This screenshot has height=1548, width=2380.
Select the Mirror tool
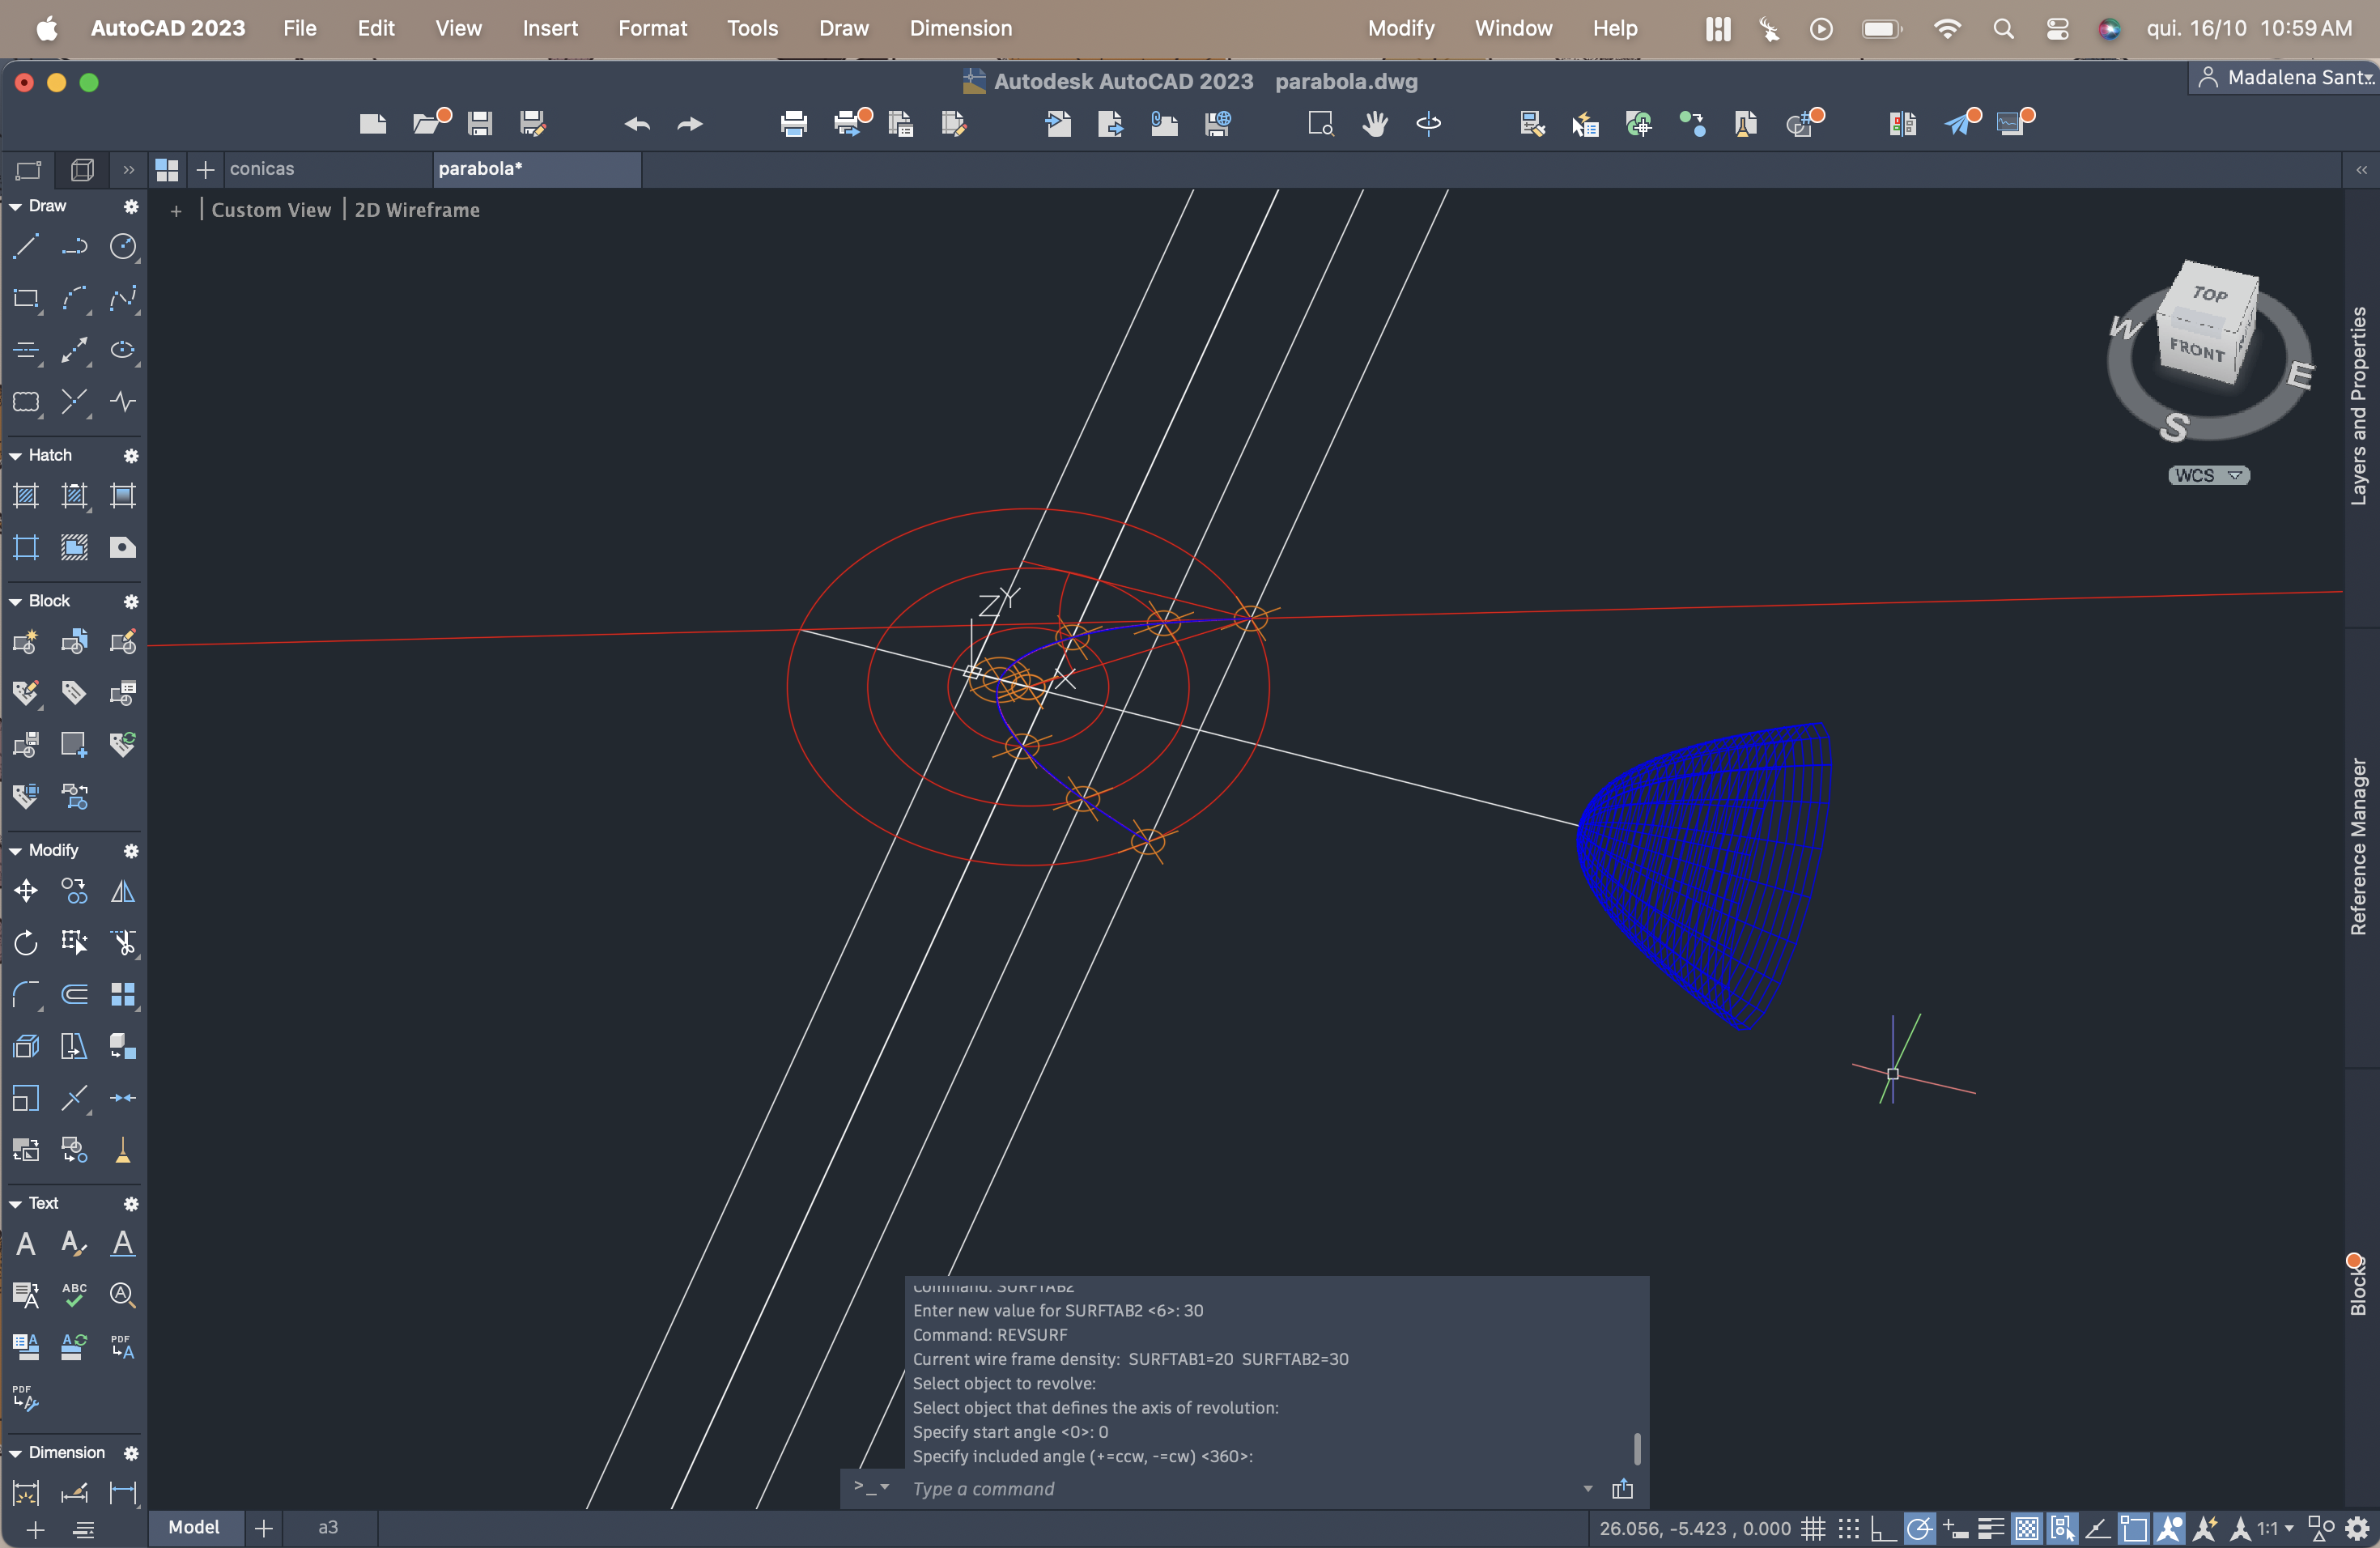tap(122, 891)
